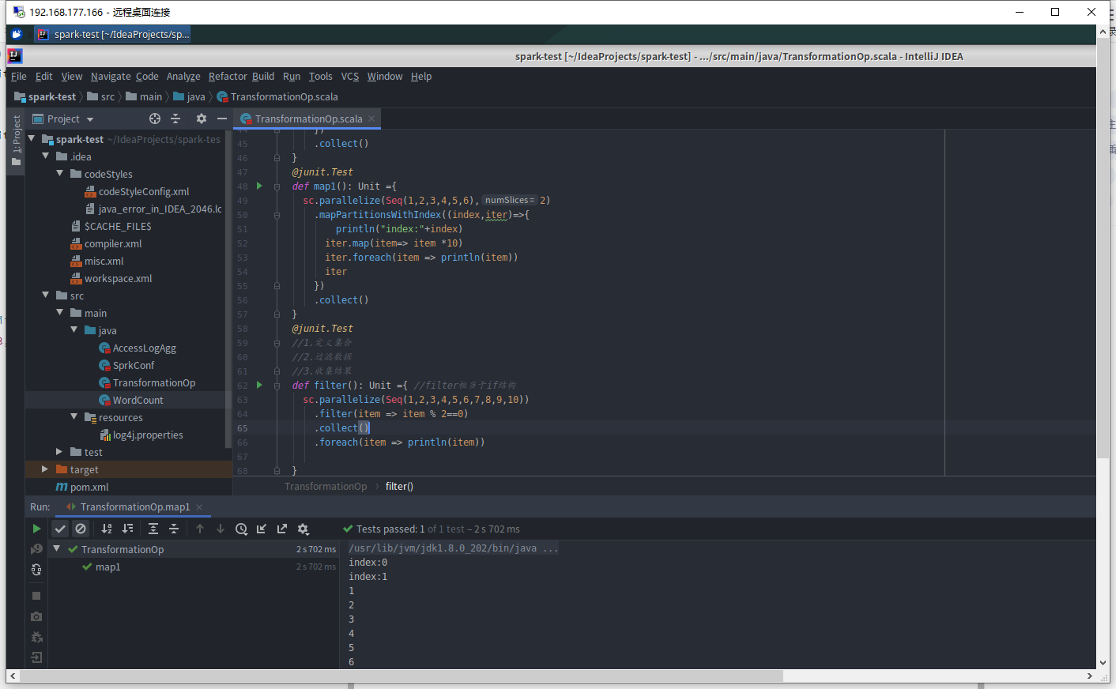1116x689 pixels.
Task: Close the TransformationOp.scala editor tab
Action: (x=371, y=119)
